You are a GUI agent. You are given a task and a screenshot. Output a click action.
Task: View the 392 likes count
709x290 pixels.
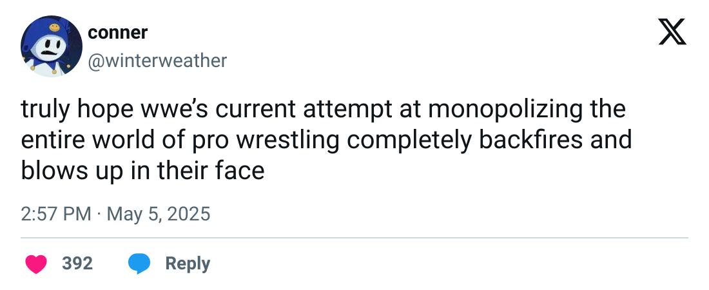[x=77, y=264]
